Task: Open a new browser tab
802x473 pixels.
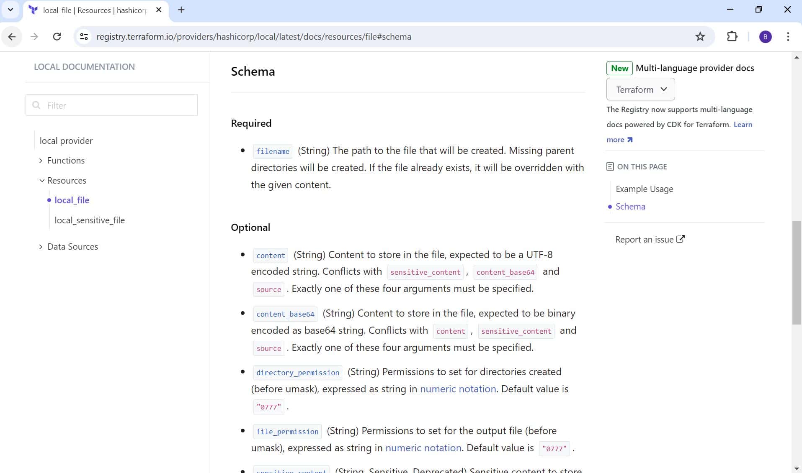Action: (181, 10)
